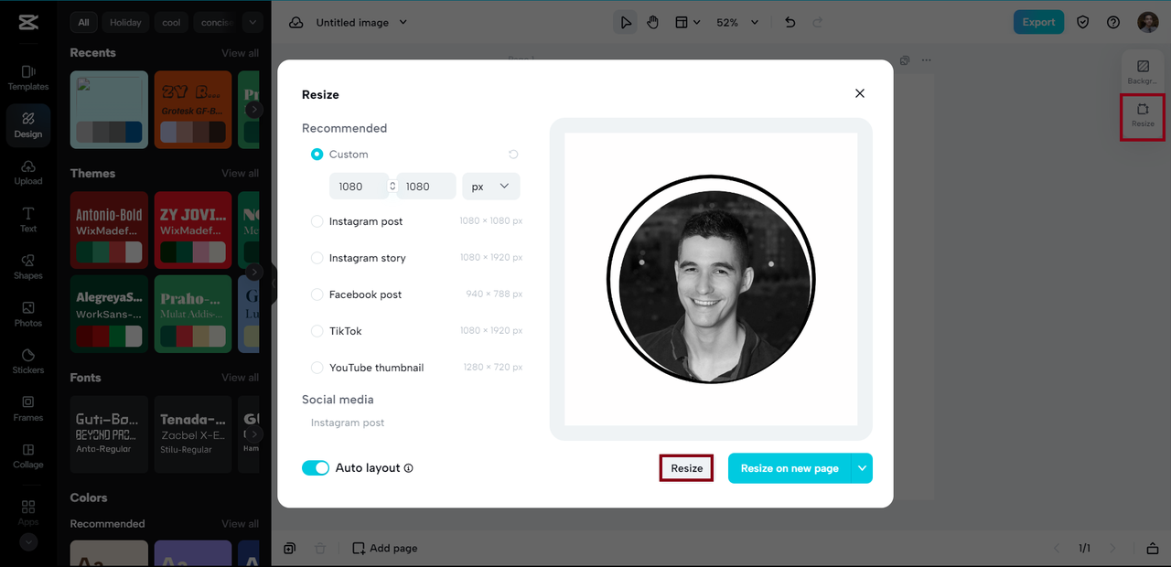This screenshot has width=1171, height=567.
Task: Open the Apps sidebar panel
Action: (x=27, y=512)
